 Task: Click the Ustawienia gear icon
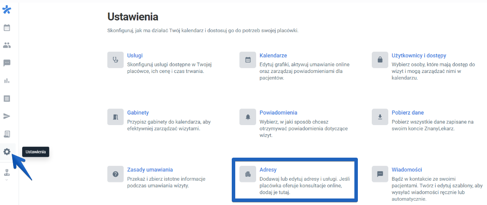[7, 152]
